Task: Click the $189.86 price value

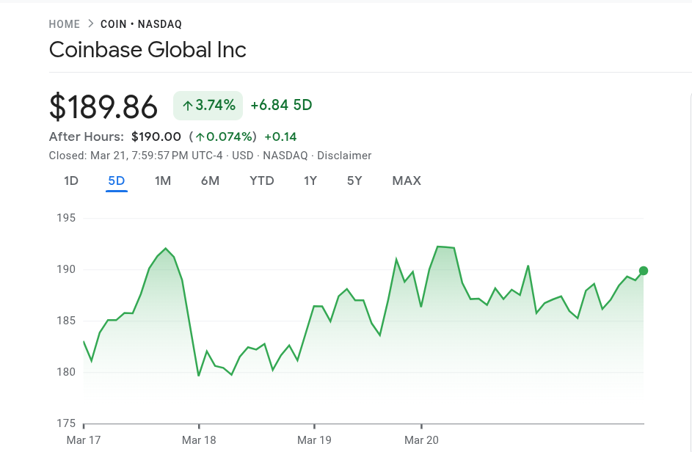Action: pyautogui.click(x=103, y=107)
